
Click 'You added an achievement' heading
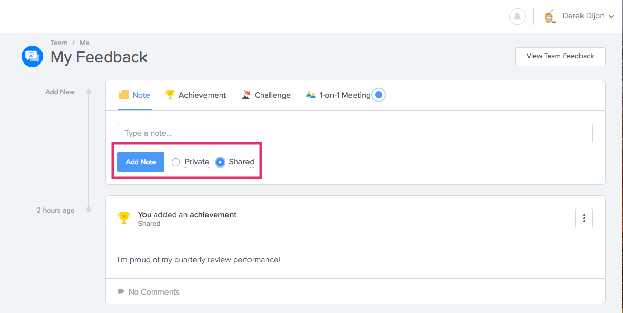pyautogui.click(x=188, y=215)
